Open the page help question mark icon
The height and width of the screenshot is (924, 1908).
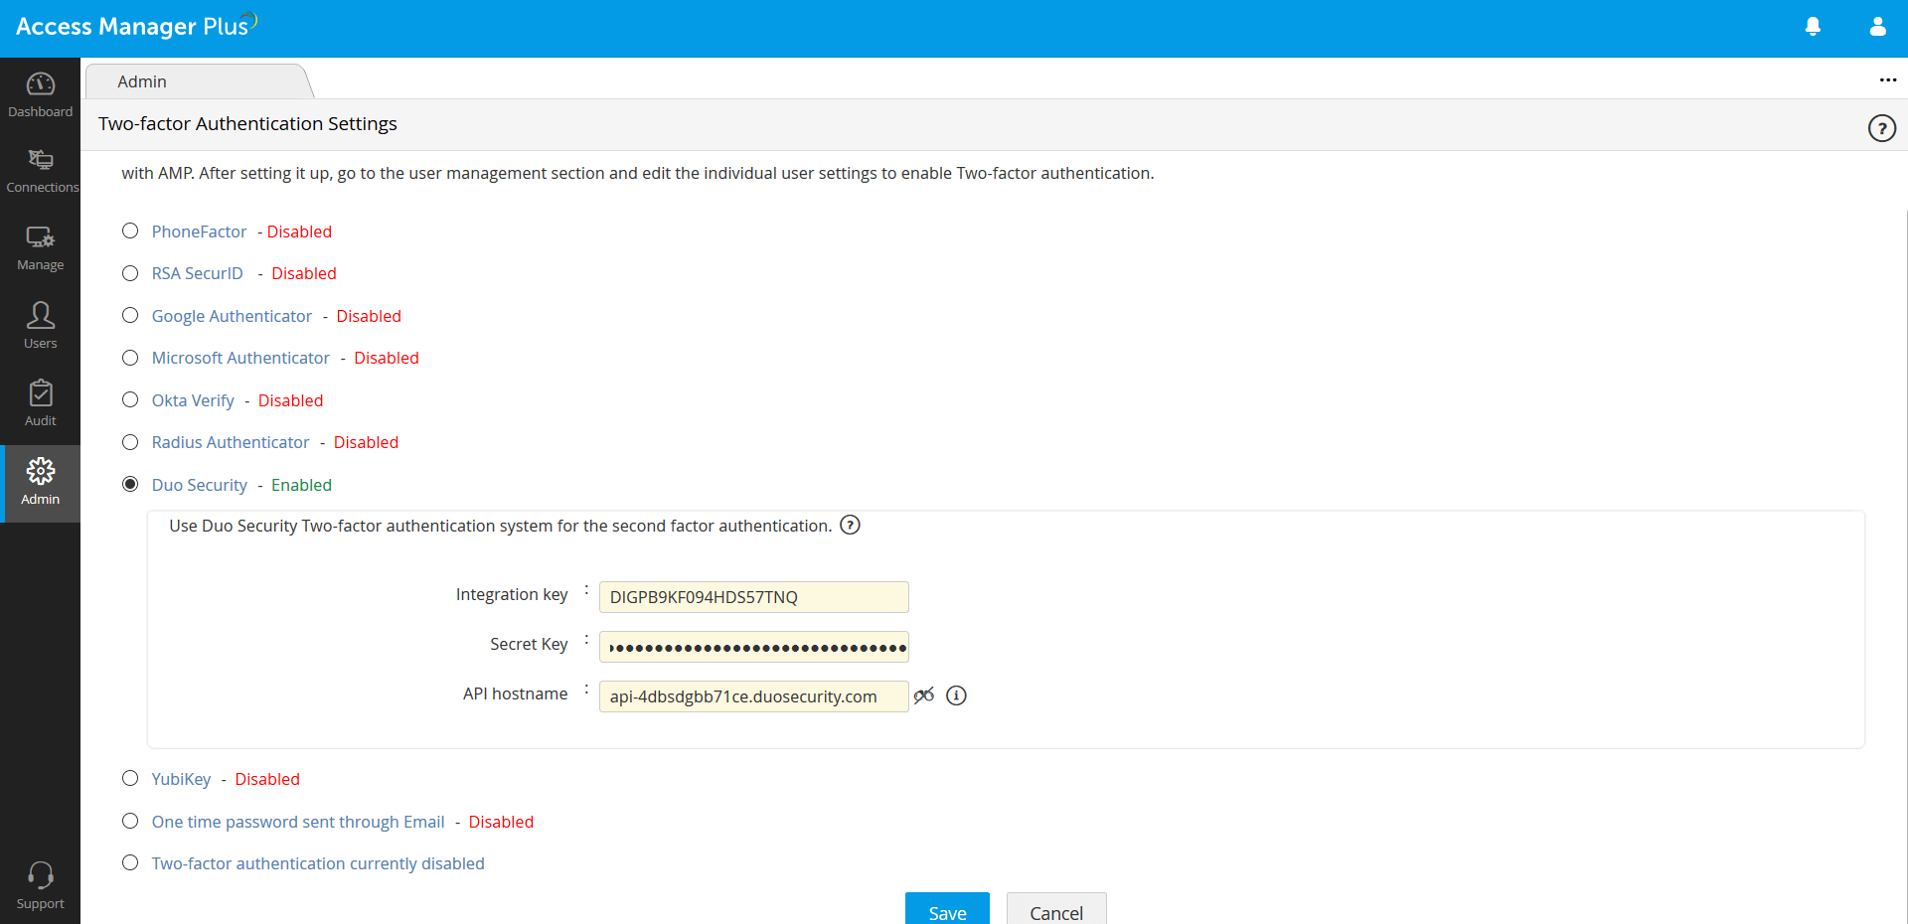[1881, 128]
